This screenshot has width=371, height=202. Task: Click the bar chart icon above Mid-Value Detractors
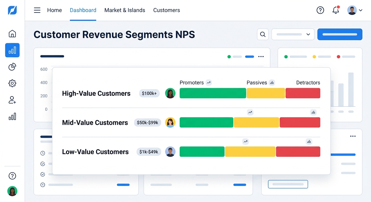[x=313, y=112]
